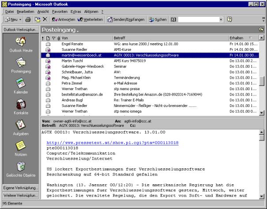
Task: Open the Gelöschte Objekte folder
Action: click(x=21, y=169)
